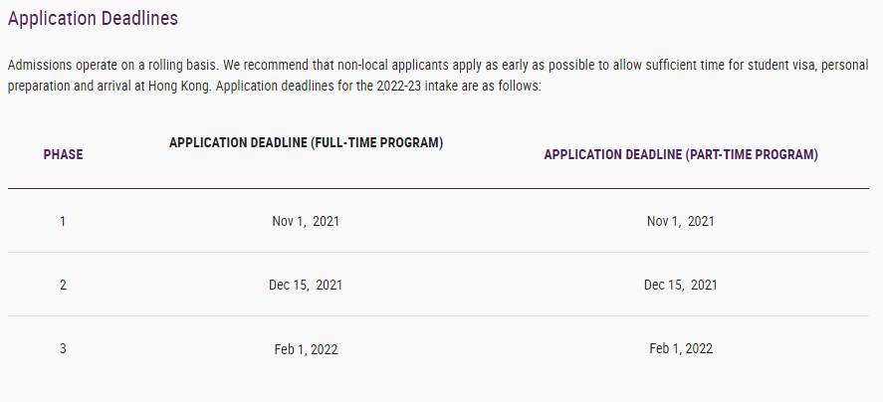Viewport: 883px width, 402px height.
Task: Click full-time Nov 1, 2021 deadline
Action: (306, 221)
